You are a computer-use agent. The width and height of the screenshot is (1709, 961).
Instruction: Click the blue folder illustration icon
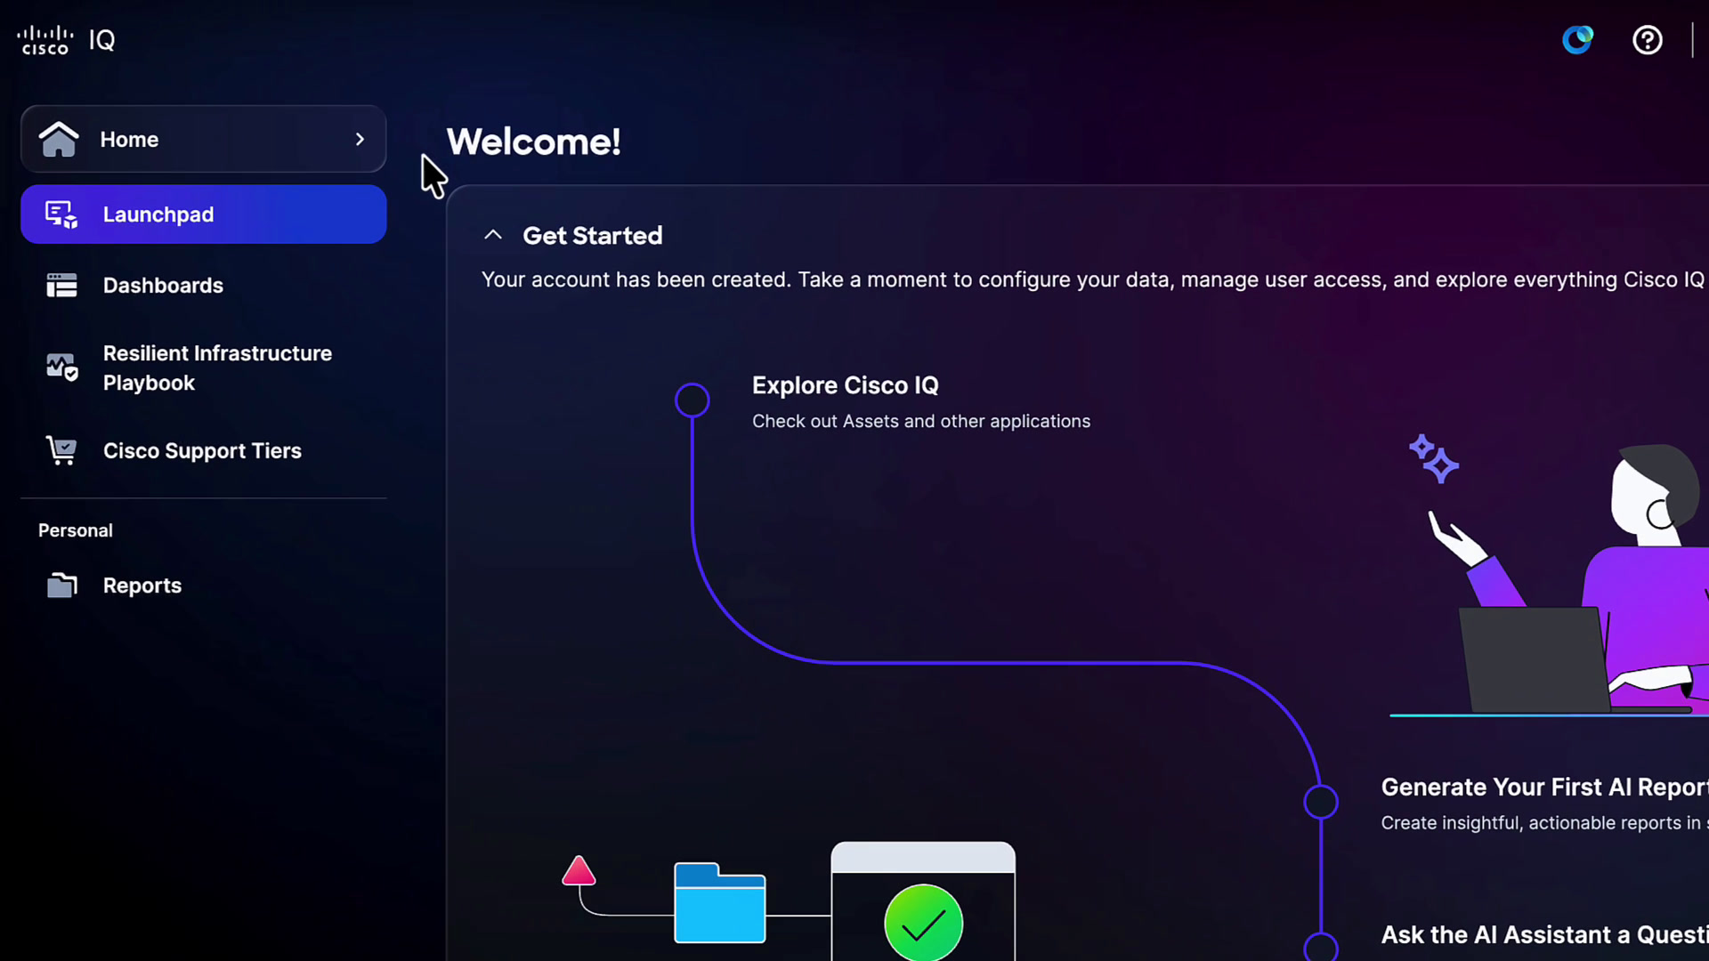[719, 902]
